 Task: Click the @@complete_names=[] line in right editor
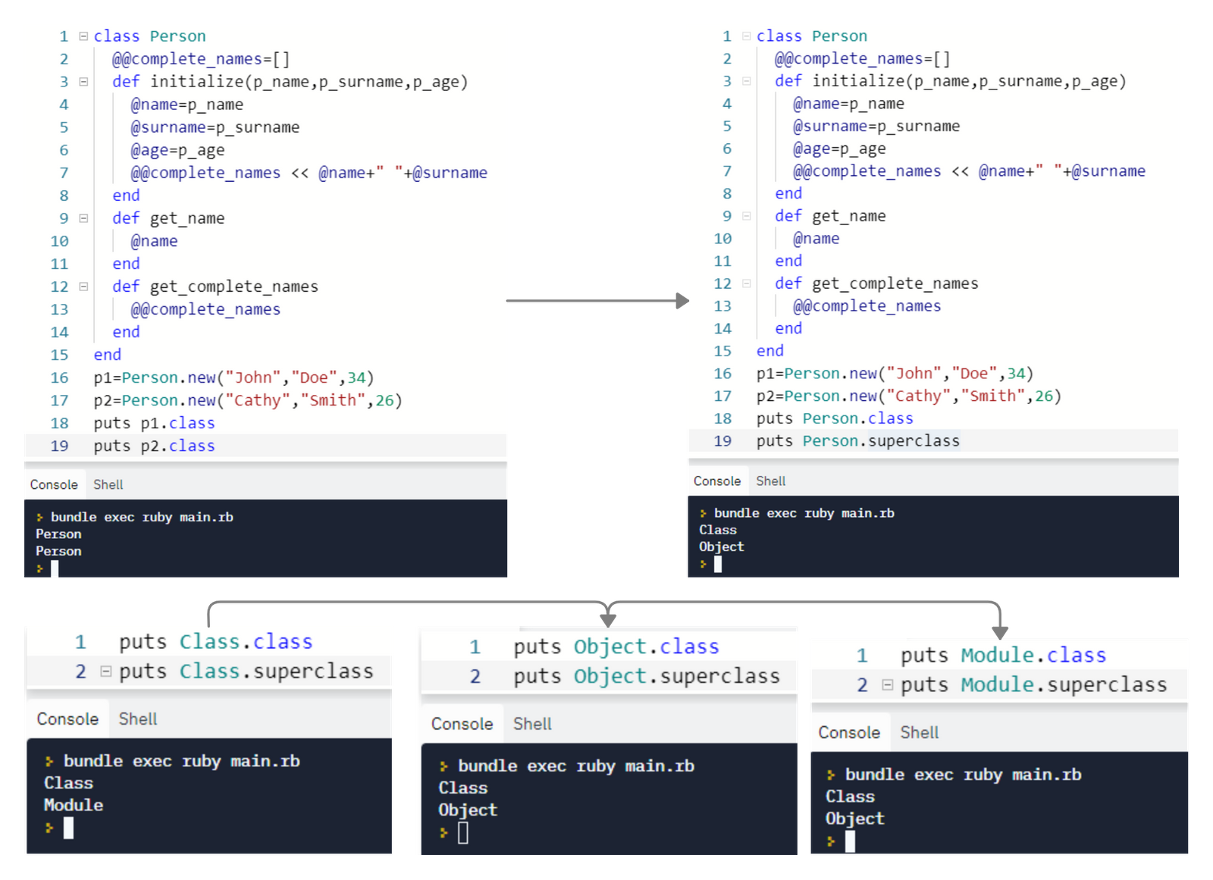(x=862, y=59)
